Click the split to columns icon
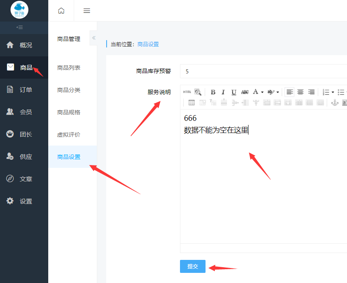This screenshot has width=347, height=283. (320, 103)
